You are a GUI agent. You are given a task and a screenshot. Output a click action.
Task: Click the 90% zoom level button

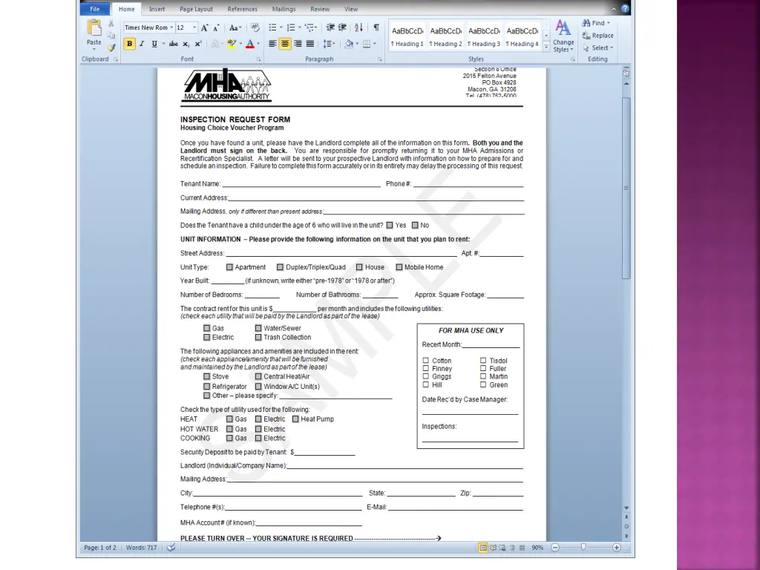(x=537, y=548)
